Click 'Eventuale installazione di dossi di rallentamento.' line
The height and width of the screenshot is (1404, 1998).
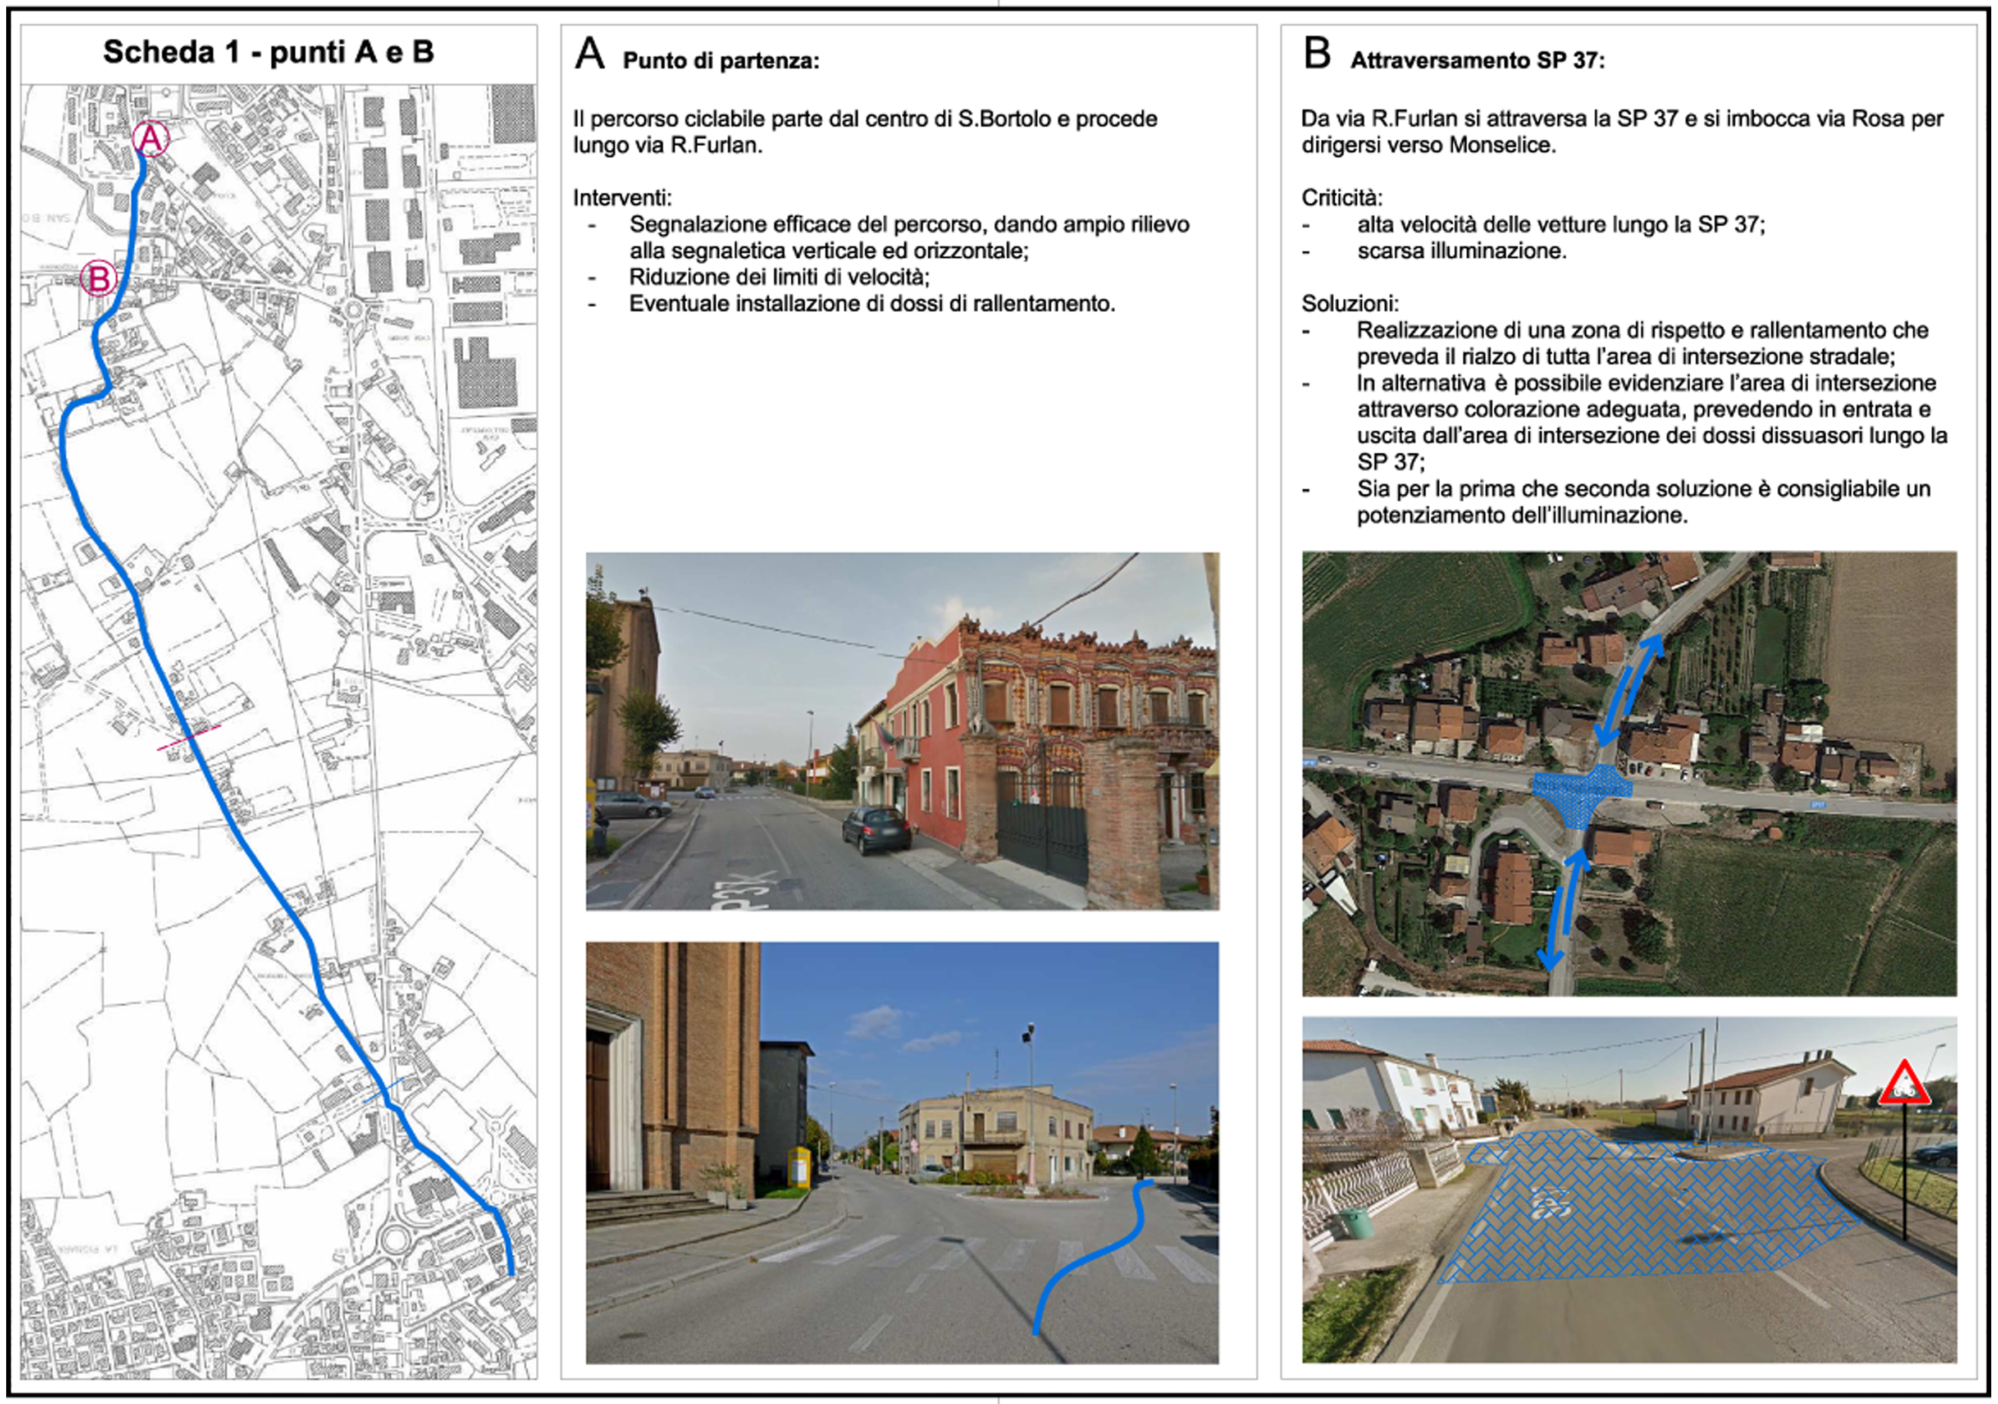(872, 304)
